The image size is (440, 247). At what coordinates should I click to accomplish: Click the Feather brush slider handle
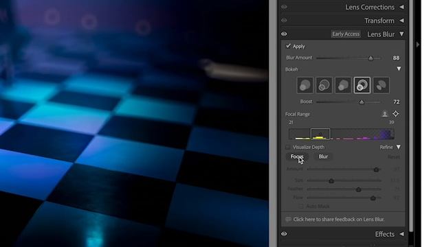click(358, 189)
